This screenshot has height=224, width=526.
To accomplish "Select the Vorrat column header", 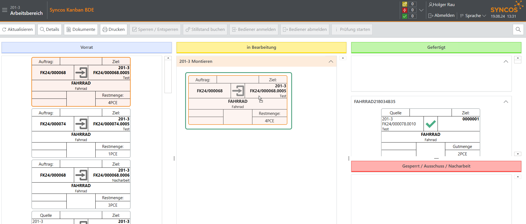I will point(87,47).
